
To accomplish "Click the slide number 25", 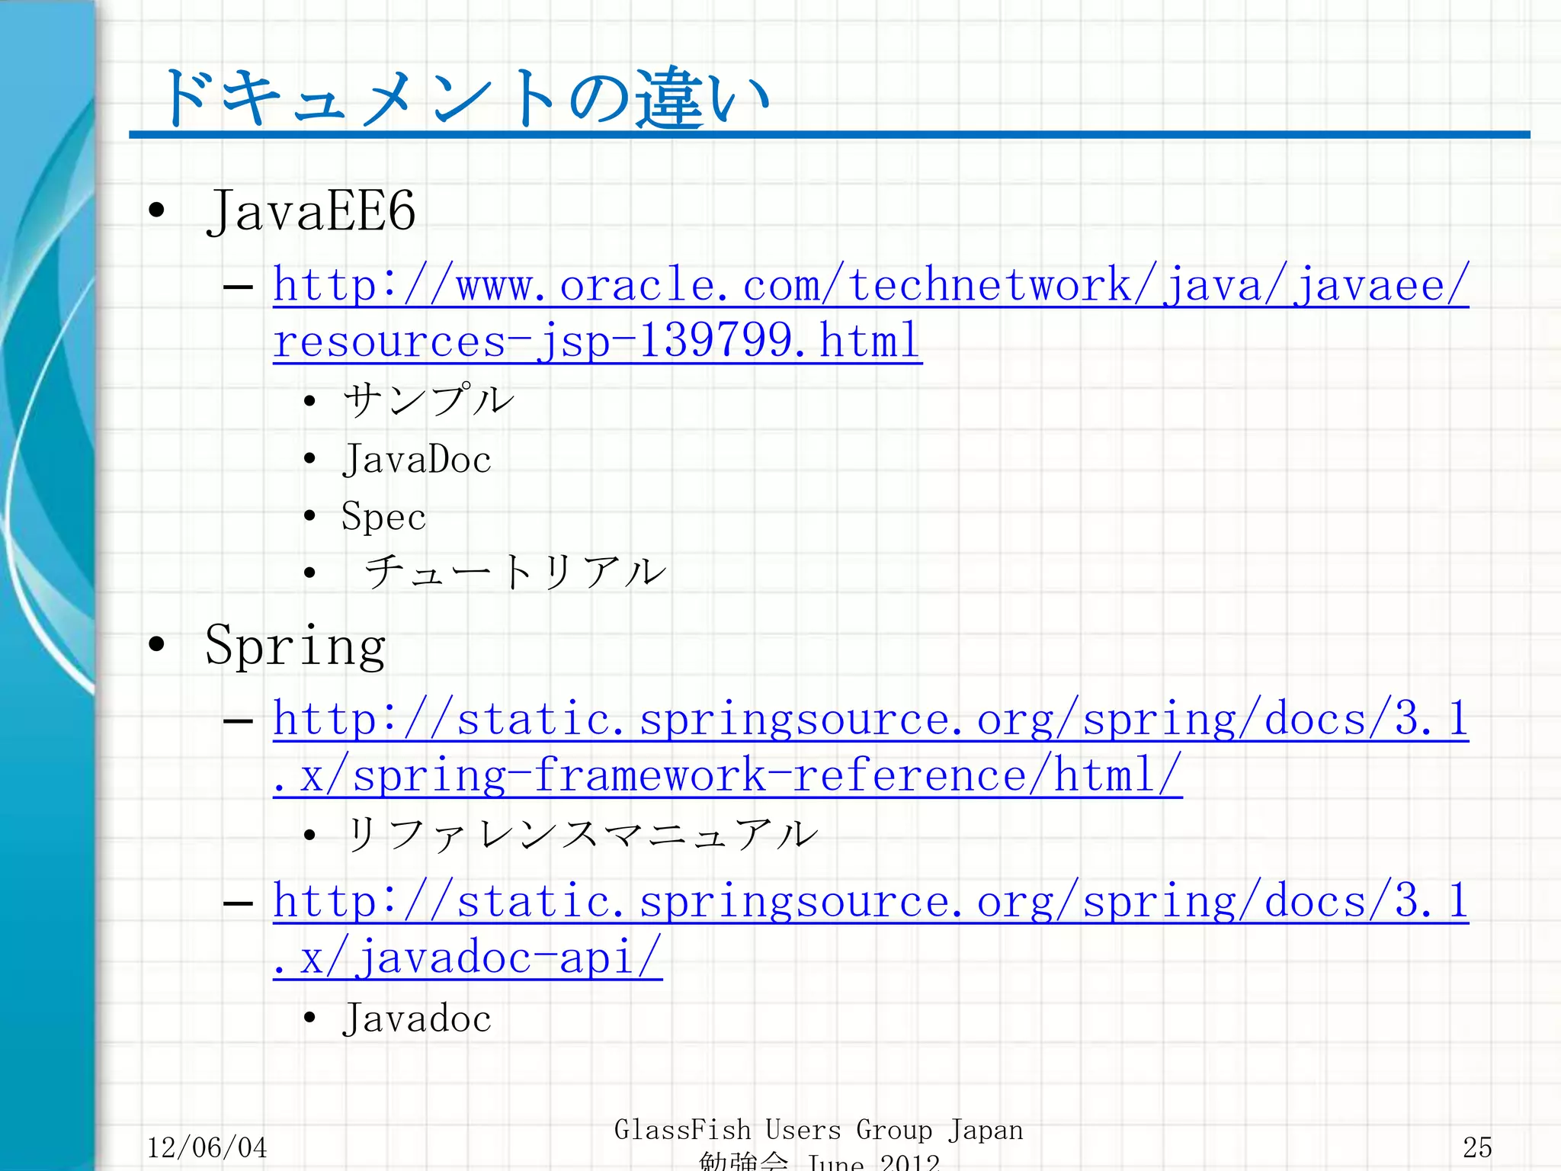I will coord(1477,1147).
